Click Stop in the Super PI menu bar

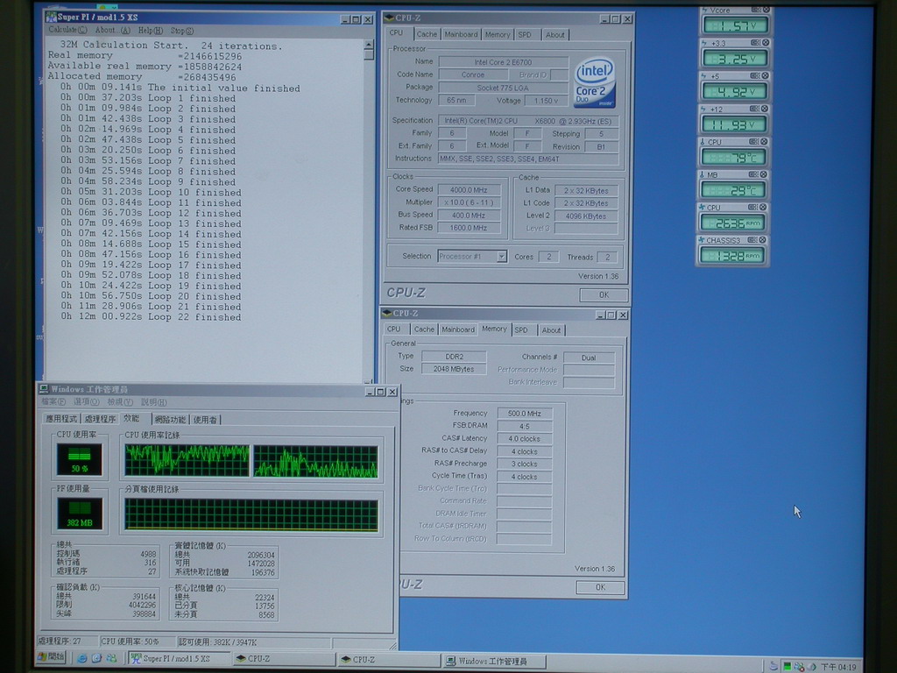[182, 31]
